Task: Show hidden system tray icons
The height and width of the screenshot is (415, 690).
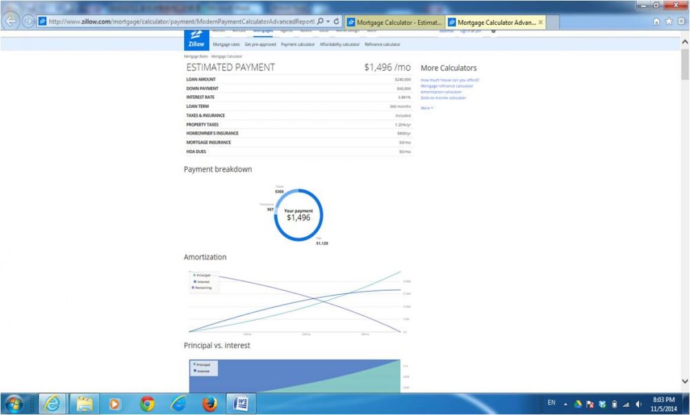Action: pyautogui.click(x=565, y=403)
